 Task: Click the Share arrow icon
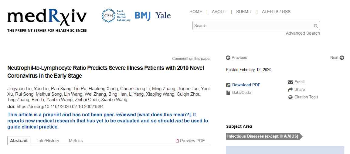pos(291,90)
